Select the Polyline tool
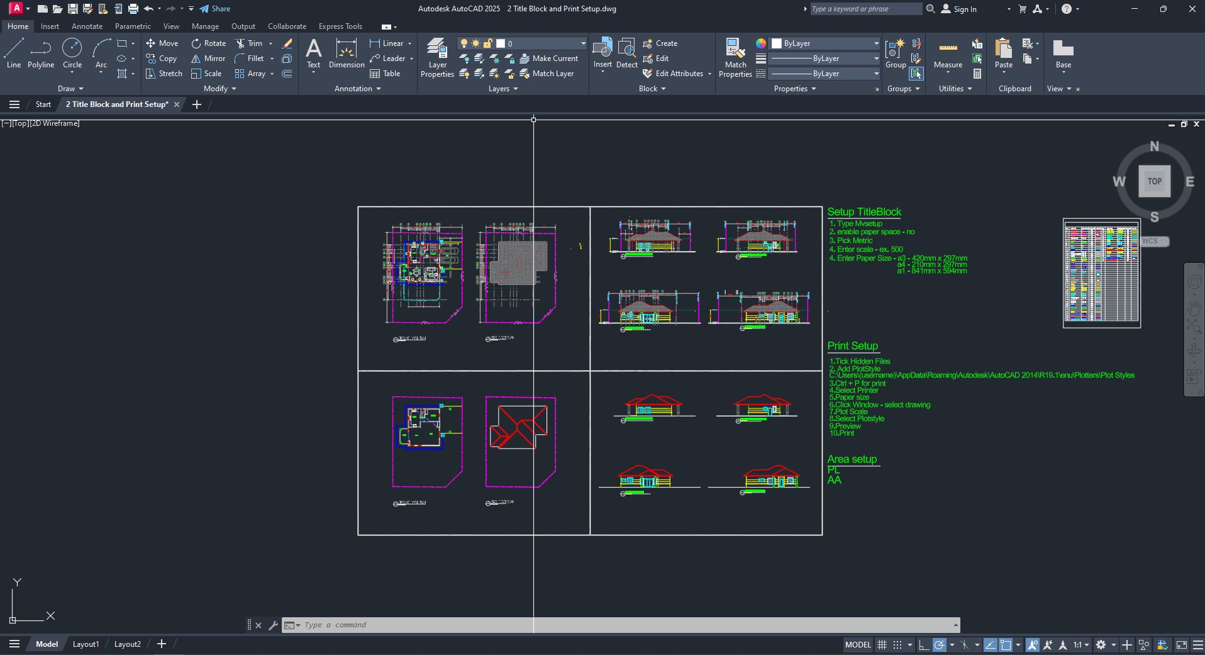The image size is (1205, 655). click(x=40, y=54)
